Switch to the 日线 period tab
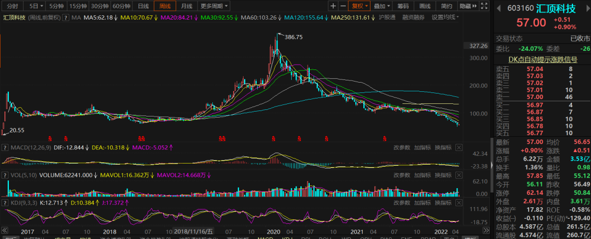Image resolution: width=591 pixels, height=239 pixels. pyautogui.click(x=143, y=6)
